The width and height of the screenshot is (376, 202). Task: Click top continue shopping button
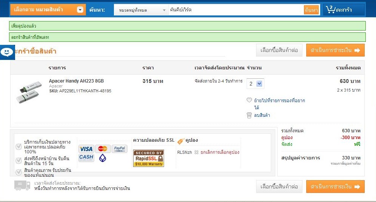click(x=279, y=50)
